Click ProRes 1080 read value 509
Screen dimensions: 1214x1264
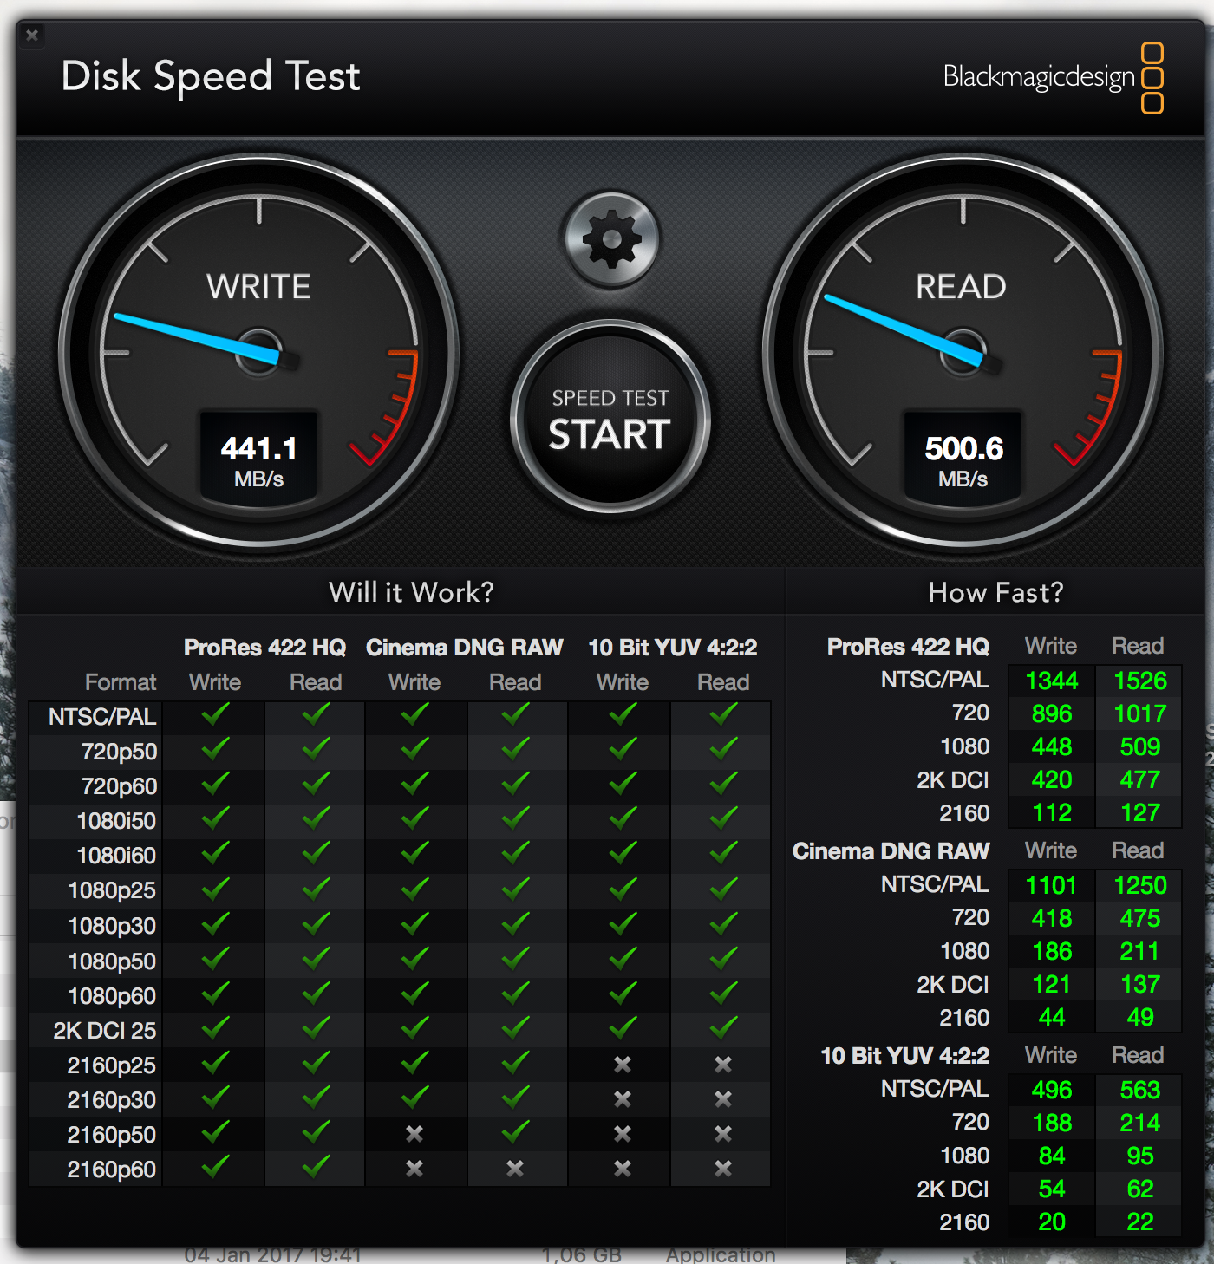tap(1140, 746)
